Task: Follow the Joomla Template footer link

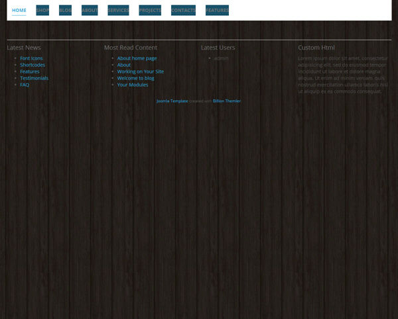Action: 172,101
